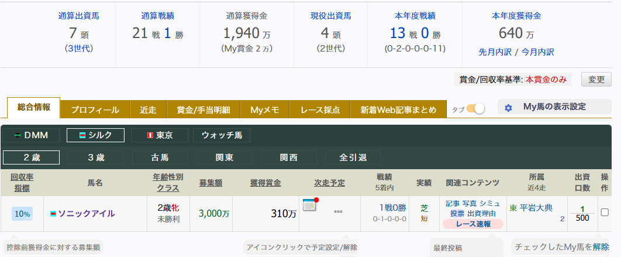
Task: Sort by 募集額 column header
Action: click(x=211, y=183)
